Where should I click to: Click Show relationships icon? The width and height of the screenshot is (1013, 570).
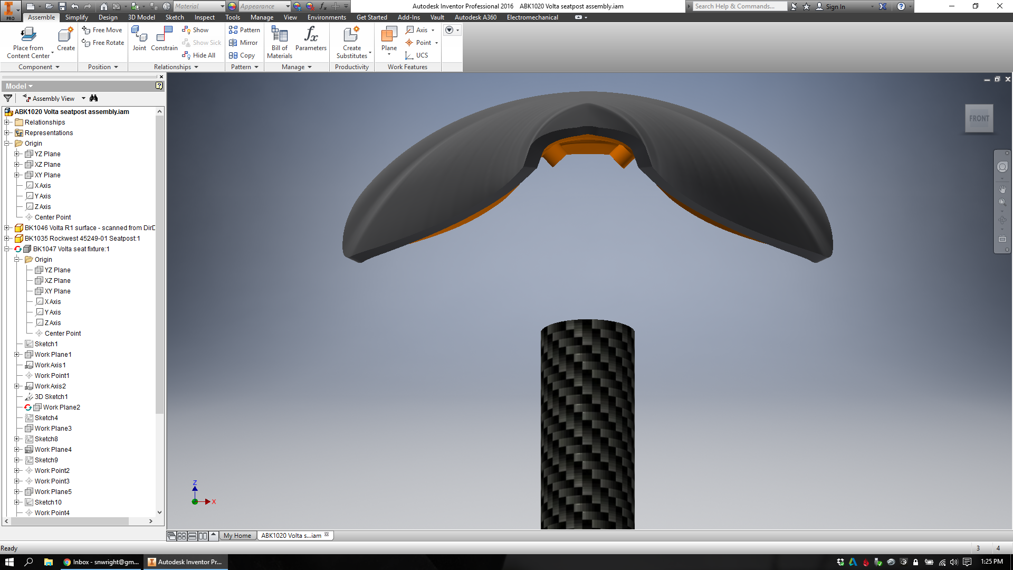[x=195, y=30]
